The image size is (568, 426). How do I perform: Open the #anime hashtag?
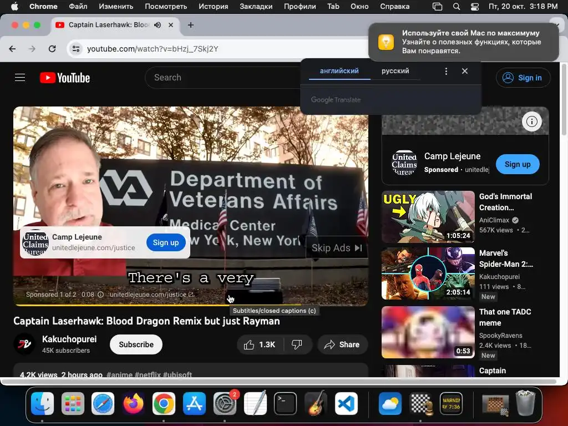120,374
